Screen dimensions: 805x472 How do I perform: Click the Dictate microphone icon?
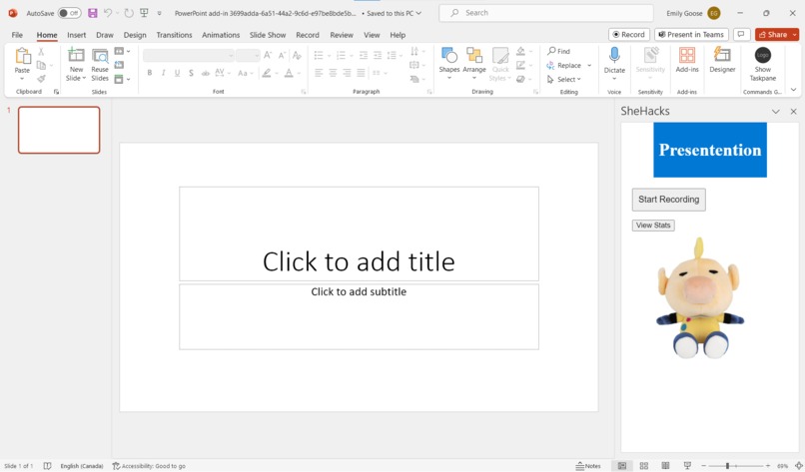614,55
